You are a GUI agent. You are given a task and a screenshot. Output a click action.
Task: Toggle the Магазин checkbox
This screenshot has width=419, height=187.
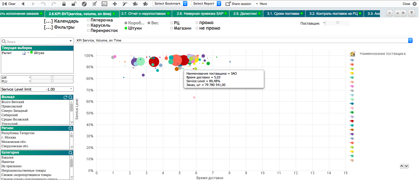tap(172, 28)
